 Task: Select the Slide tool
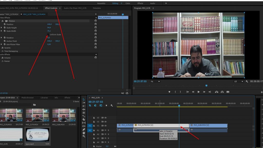pyautogui.click(x=84, y=126)
